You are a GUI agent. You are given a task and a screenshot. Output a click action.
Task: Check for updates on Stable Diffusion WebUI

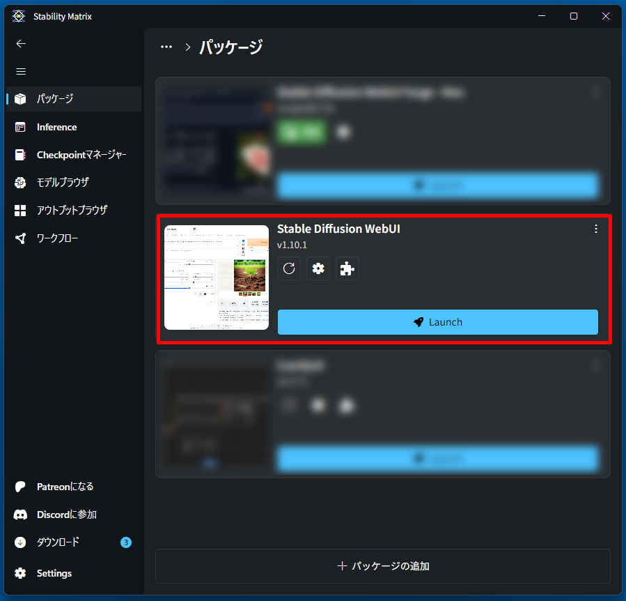(x=288, y=268)
